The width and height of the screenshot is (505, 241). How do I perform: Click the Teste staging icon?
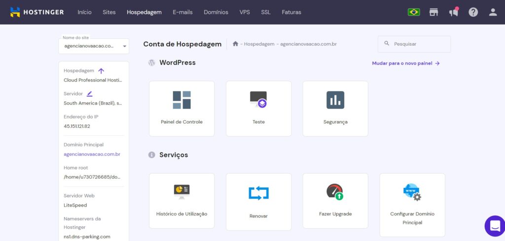[x=258, y=100]
